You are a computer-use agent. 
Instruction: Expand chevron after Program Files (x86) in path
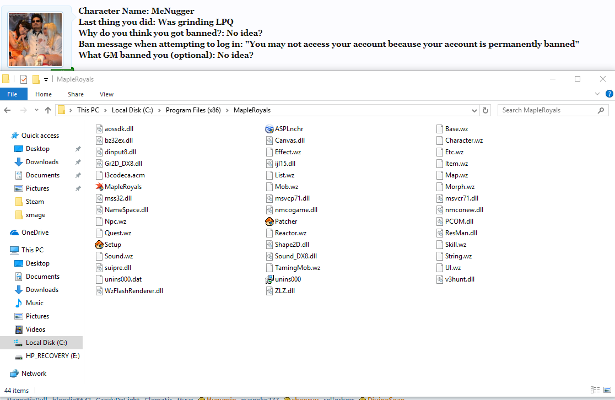pos(228,110)
